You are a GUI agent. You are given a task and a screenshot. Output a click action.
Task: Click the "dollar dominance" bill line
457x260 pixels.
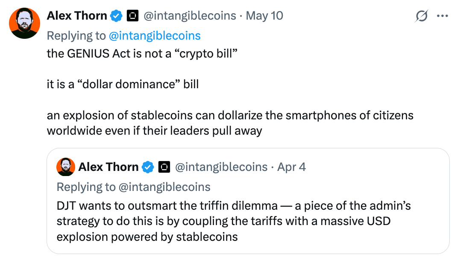(123, 84)
